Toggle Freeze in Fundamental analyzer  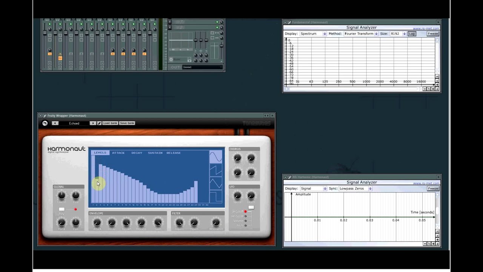tap(433, 34)
